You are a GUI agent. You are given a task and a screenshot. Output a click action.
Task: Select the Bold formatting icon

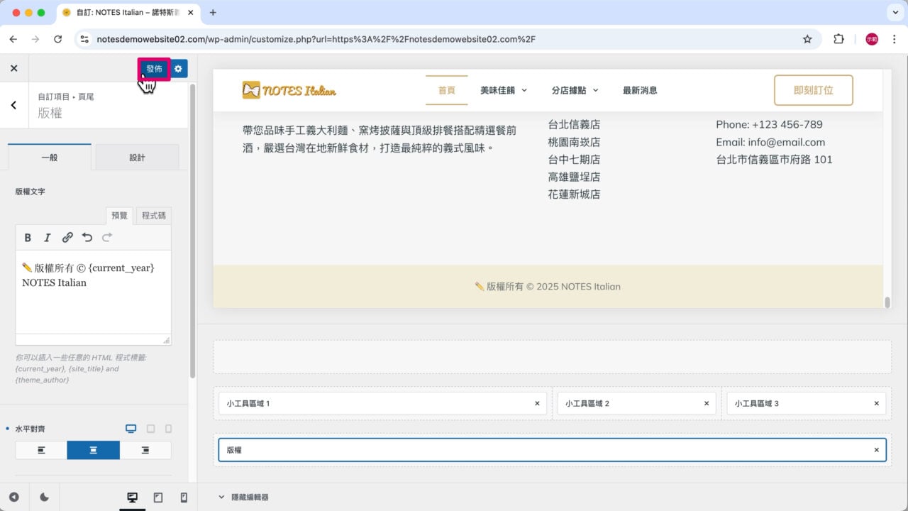28,237
